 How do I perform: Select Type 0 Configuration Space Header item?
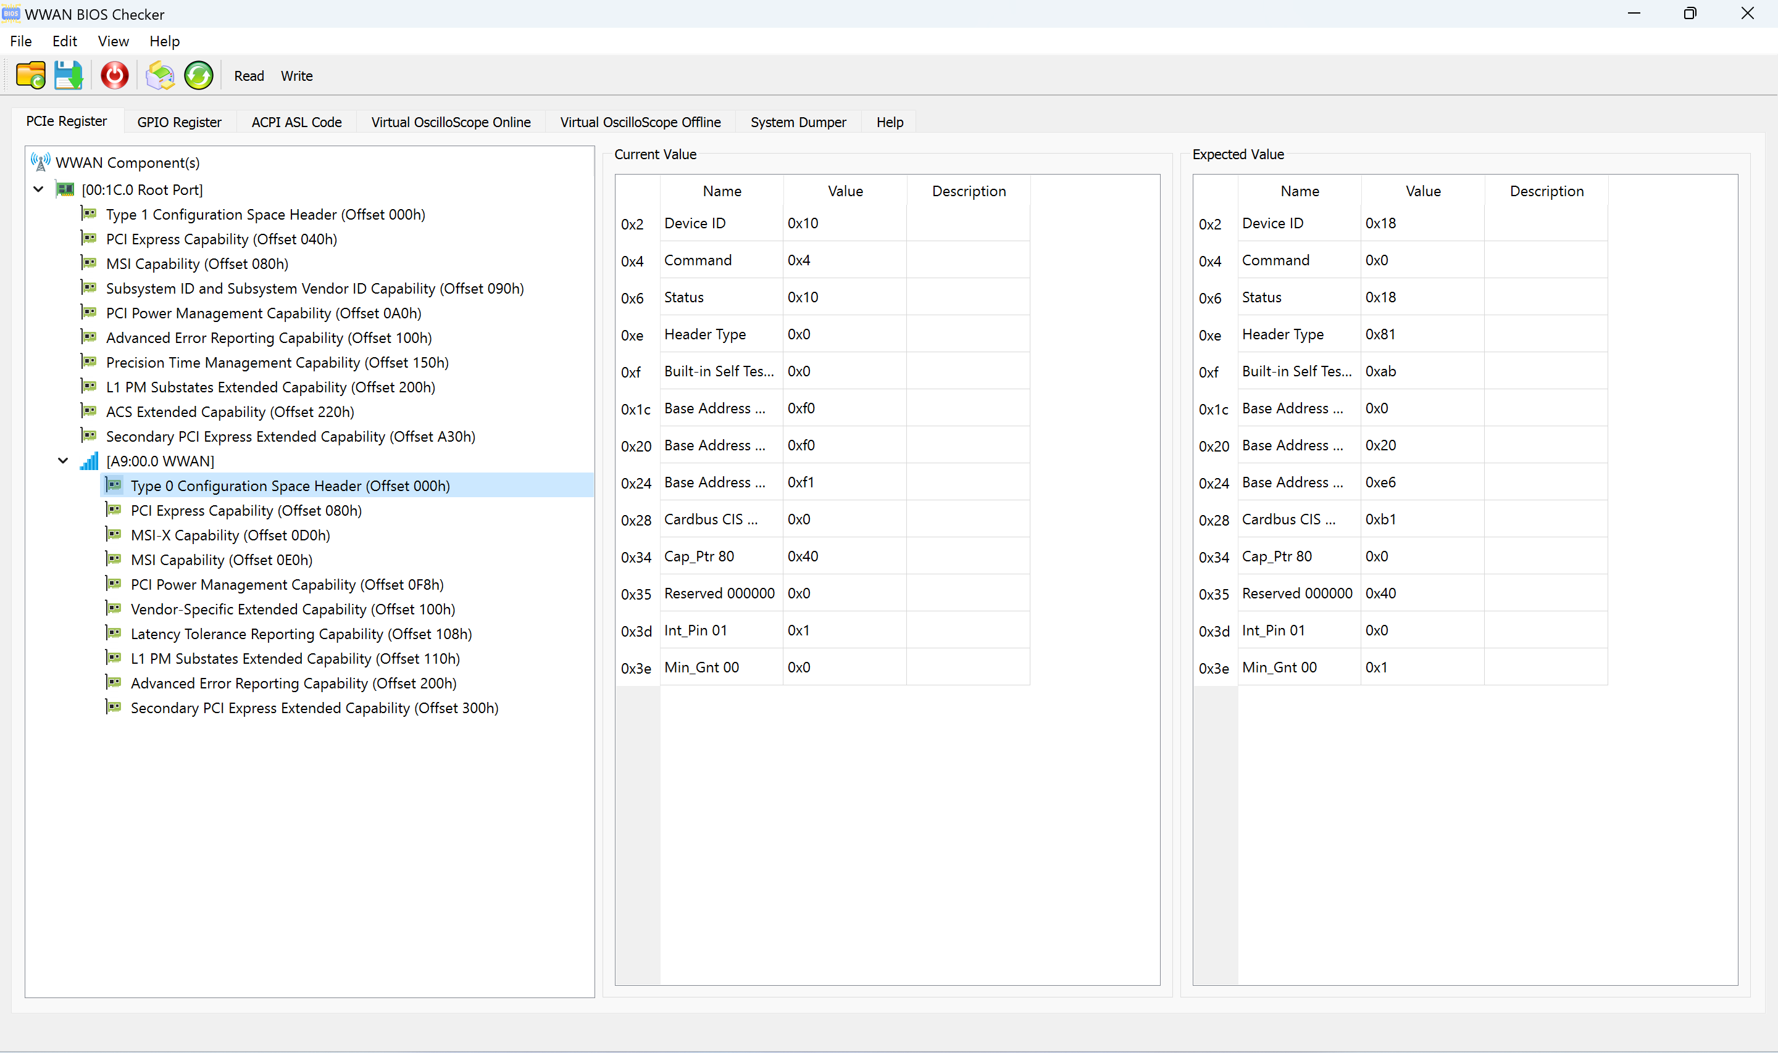(290, 486)
